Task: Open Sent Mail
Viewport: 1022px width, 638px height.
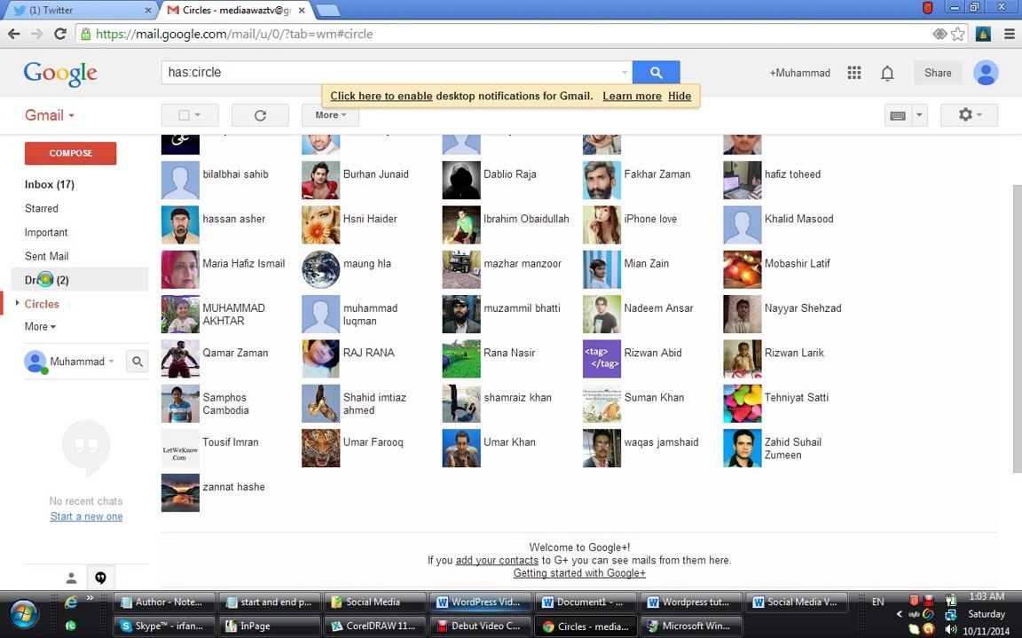Action: tap(46, 256)
